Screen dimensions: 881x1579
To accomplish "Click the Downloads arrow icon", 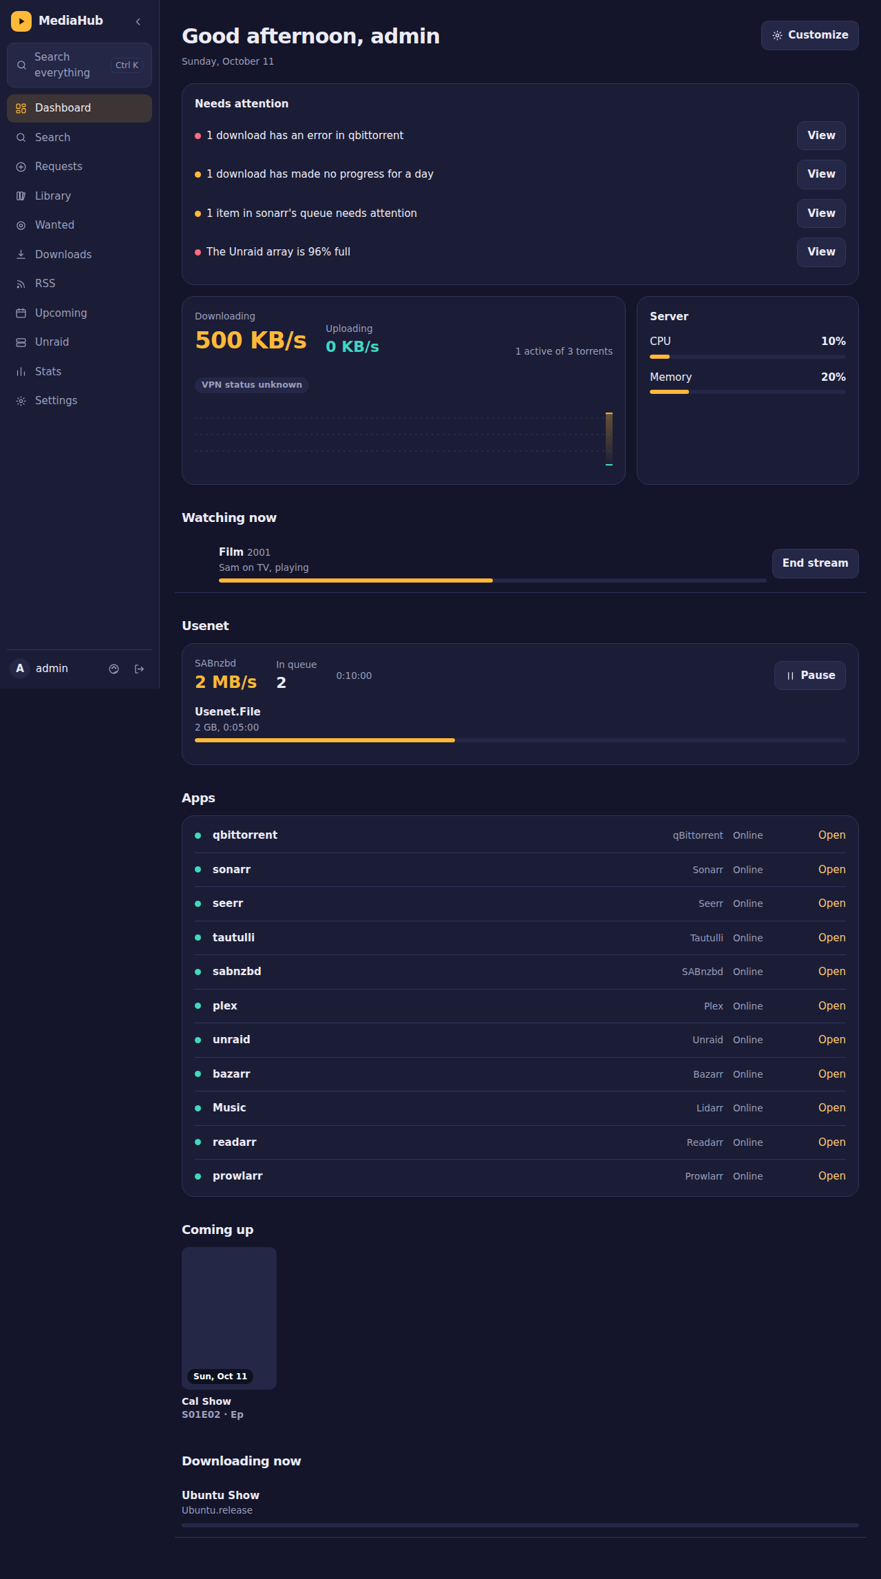I will [21, 255].
